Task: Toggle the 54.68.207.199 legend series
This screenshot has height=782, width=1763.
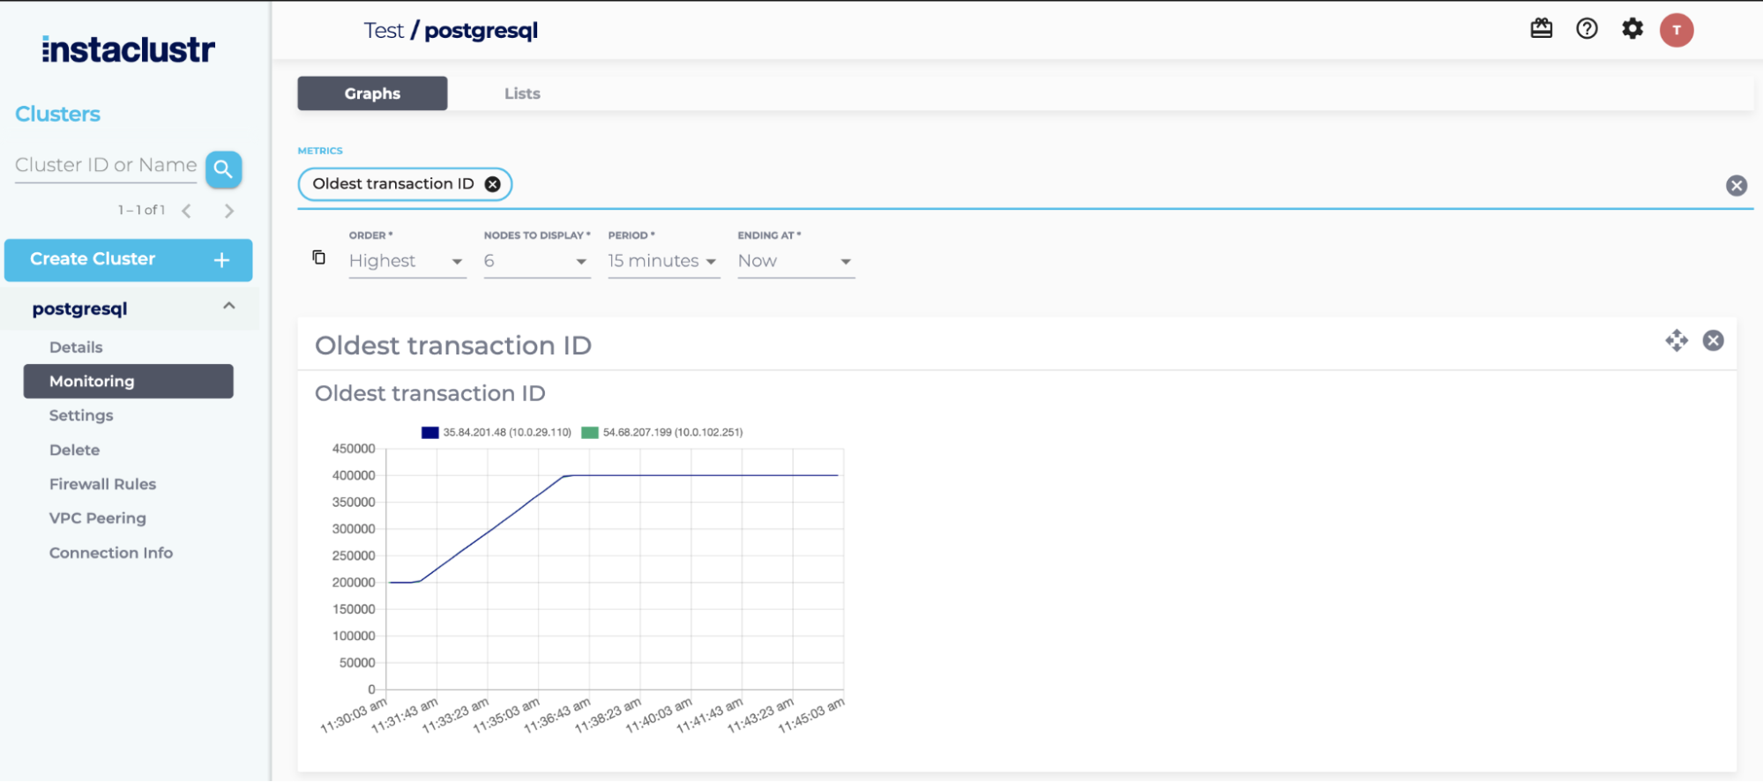Action: 662,433
